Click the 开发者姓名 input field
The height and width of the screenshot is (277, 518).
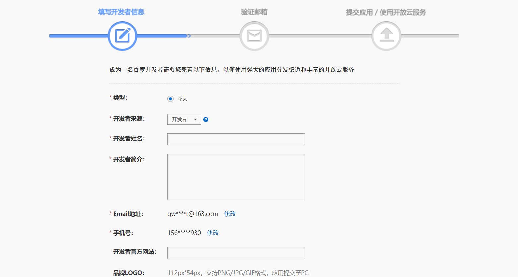tap(236, 139)
